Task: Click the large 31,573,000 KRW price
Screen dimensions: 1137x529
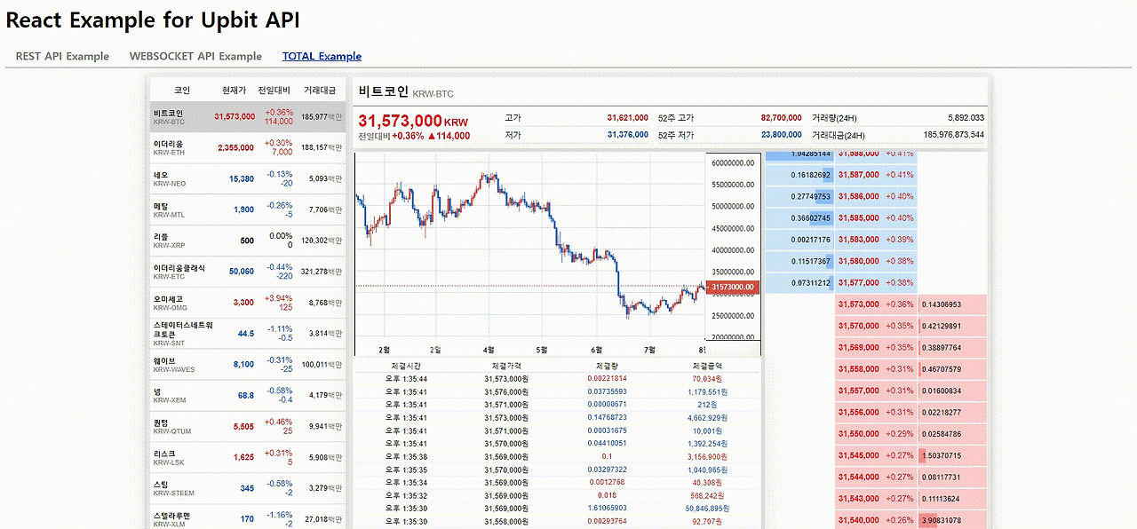Action: click(x=413, y=121)
